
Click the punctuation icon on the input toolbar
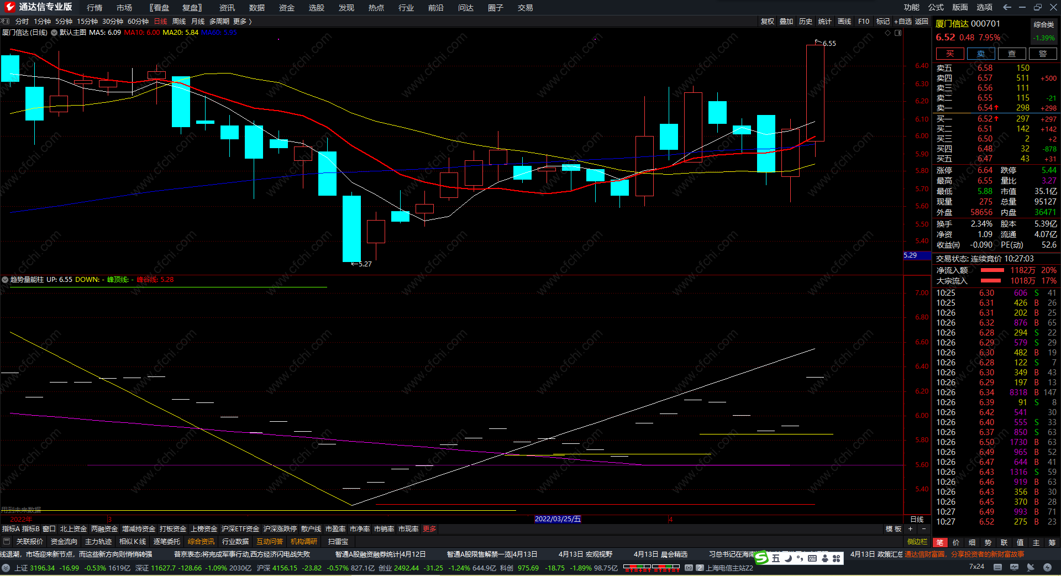(800, 558)
